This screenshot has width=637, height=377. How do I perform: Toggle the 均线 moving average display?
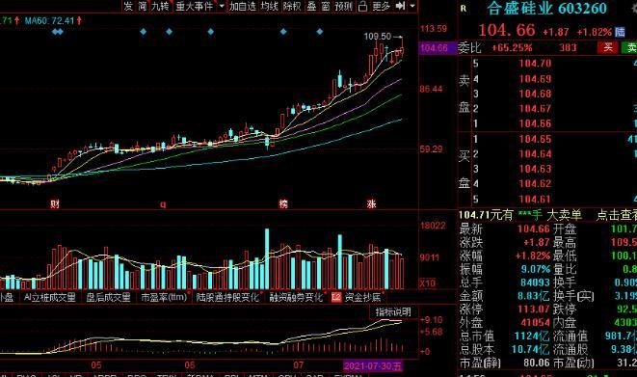pyautogui.click(x=269, y=6)
